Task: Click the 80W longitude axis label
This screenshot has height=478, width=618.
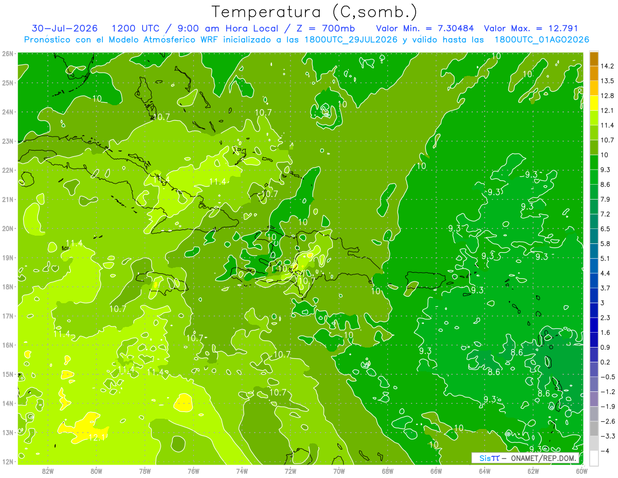Action: pos(96,471)
